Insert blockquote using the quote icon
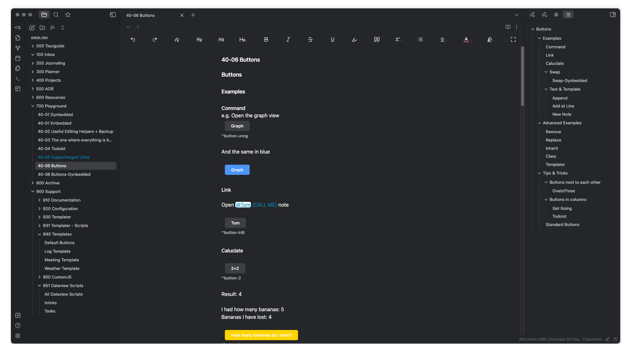 tap(377, 40)
